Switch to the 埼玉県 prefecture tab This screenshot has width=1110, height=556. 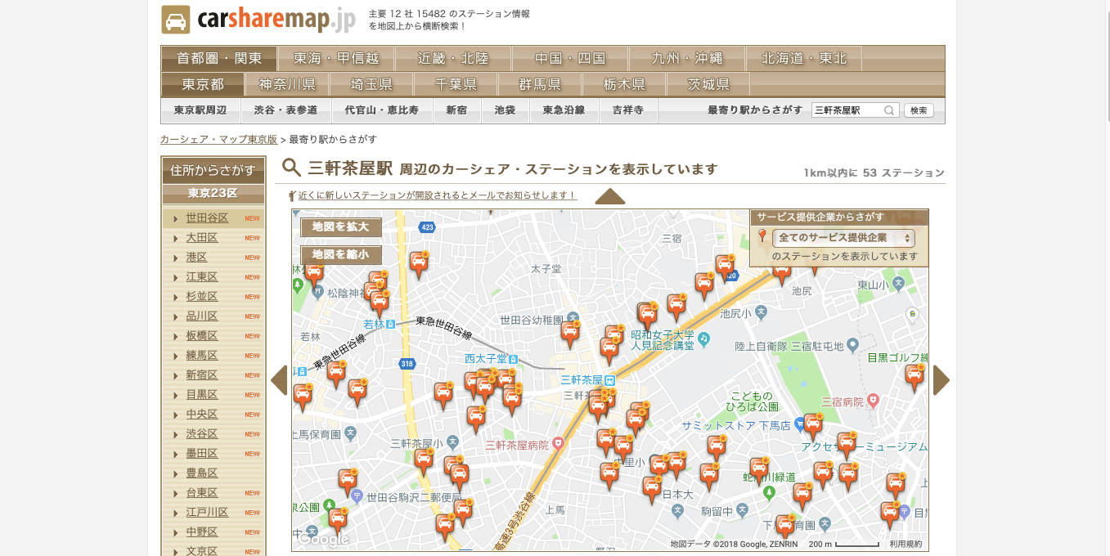tap(371, 84)
